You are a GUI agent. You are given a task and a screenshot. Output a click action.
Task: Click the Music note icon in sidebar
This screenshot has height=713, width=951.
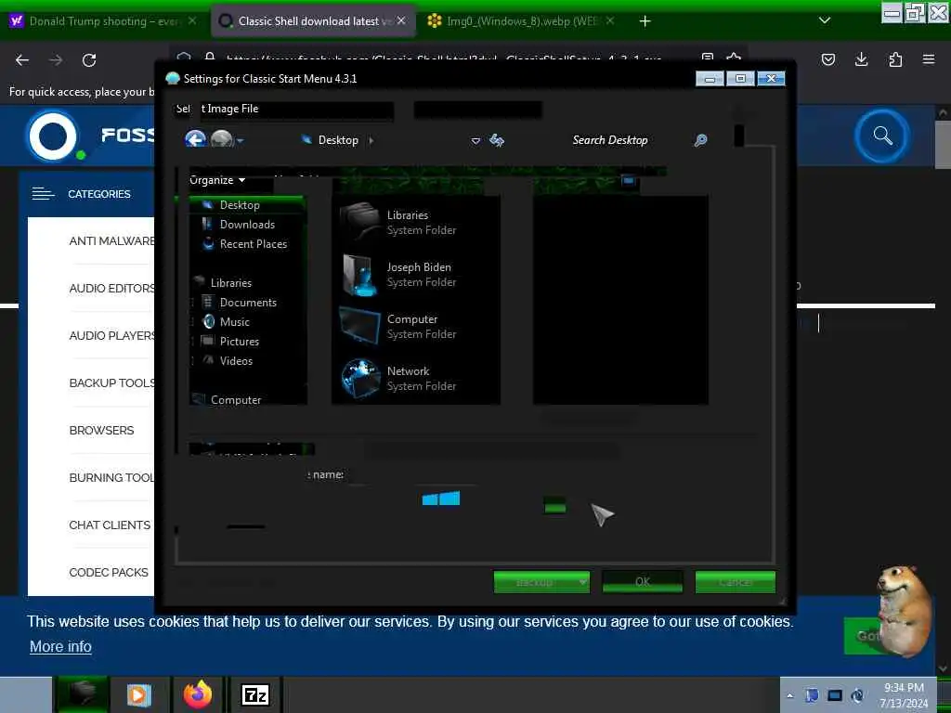point(208,321)
